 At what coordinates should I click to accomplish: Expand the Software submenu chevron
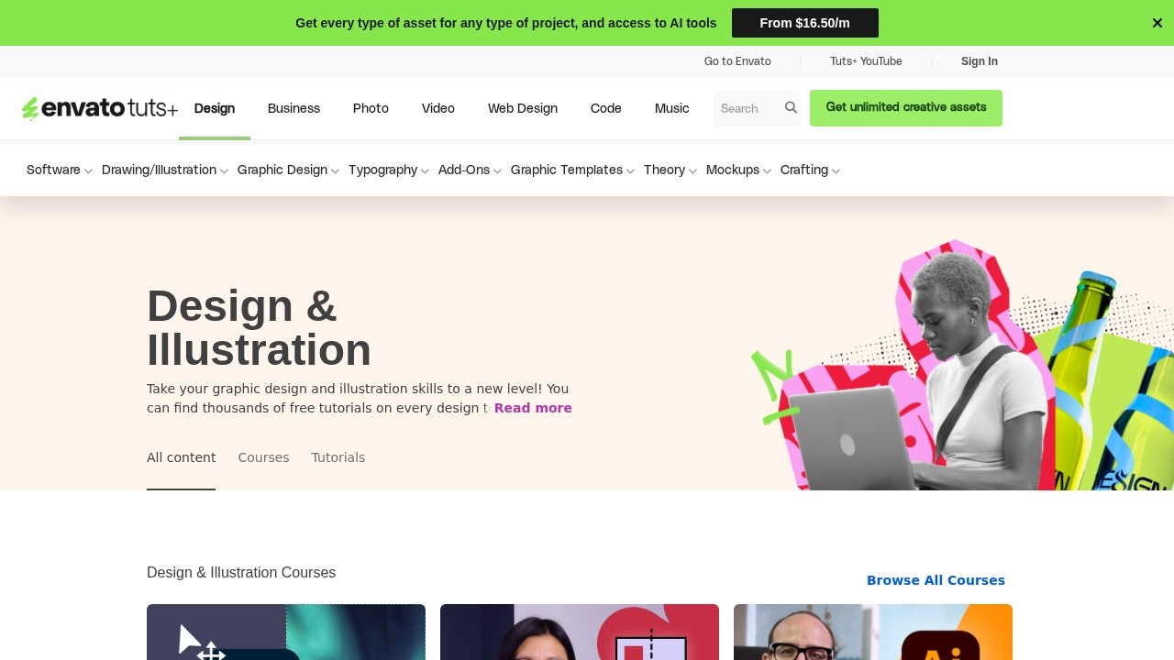click(88, 170)
